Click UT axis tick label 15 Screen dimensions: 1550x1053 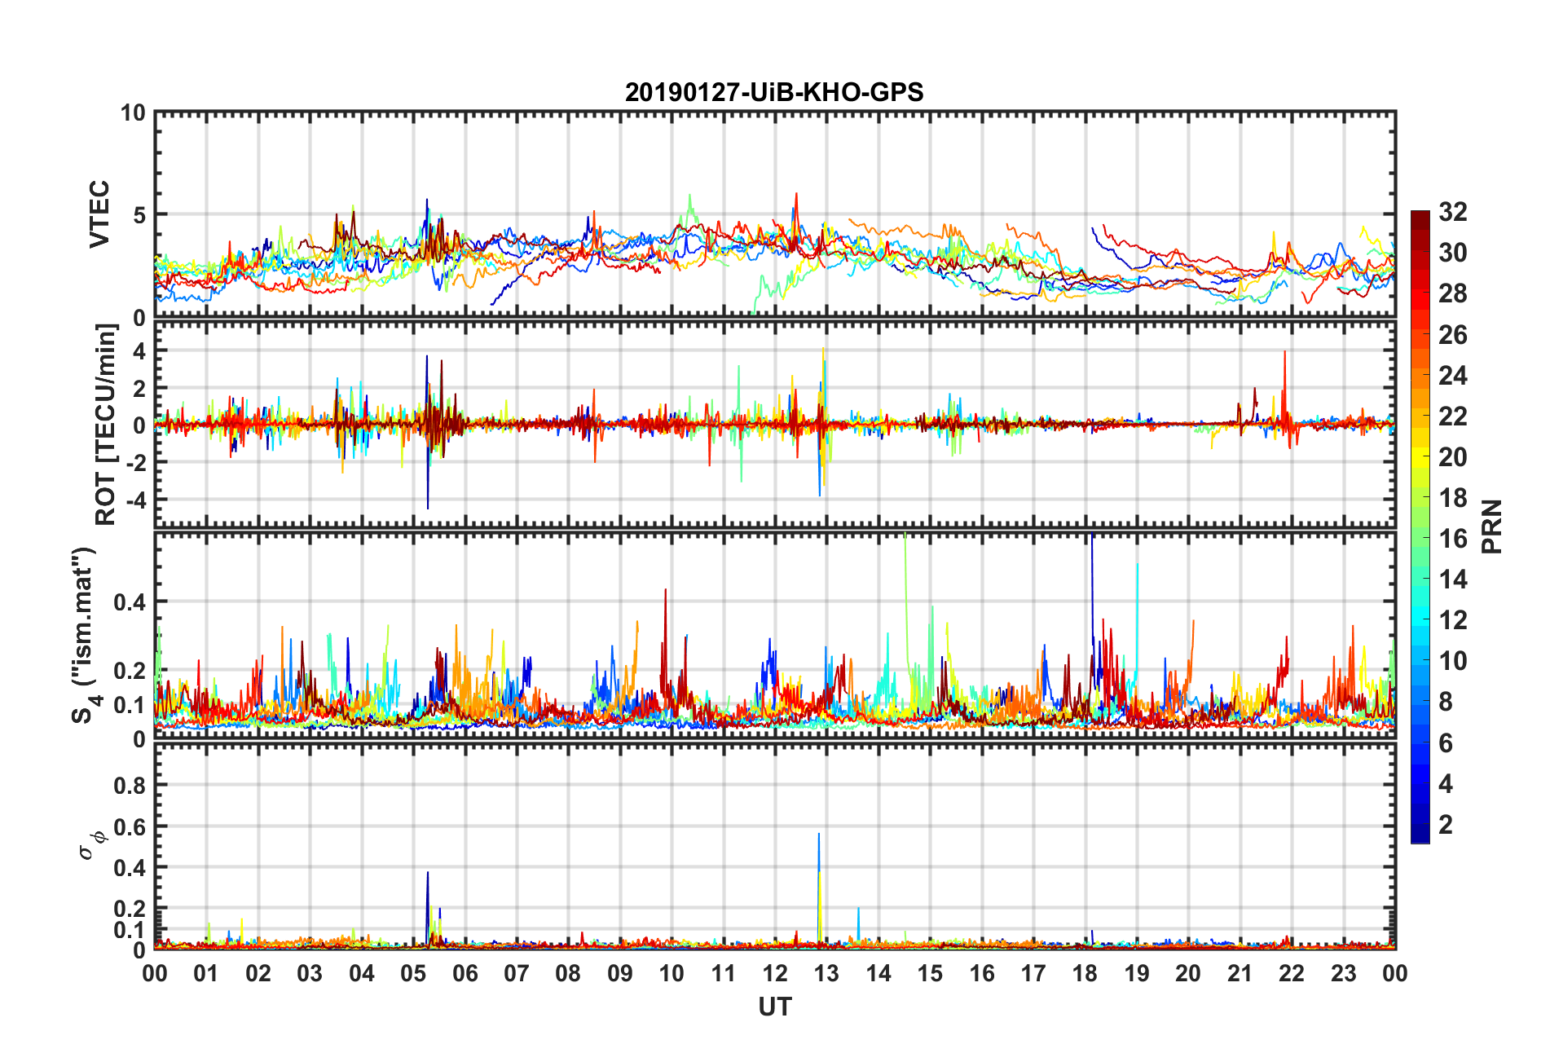(x=930, y=973)
